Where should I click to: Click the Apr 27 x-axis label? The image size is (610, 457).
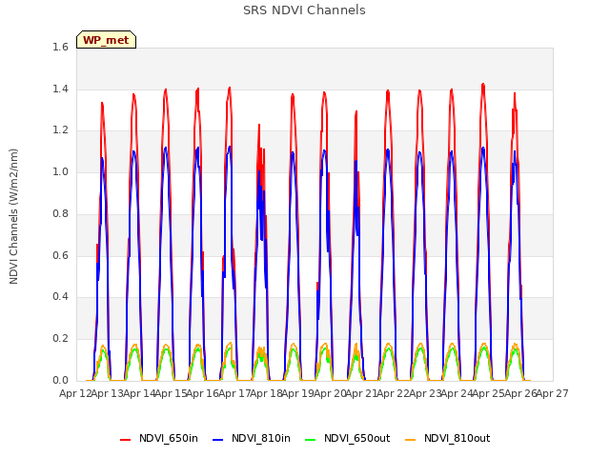[x=553, y=393]
